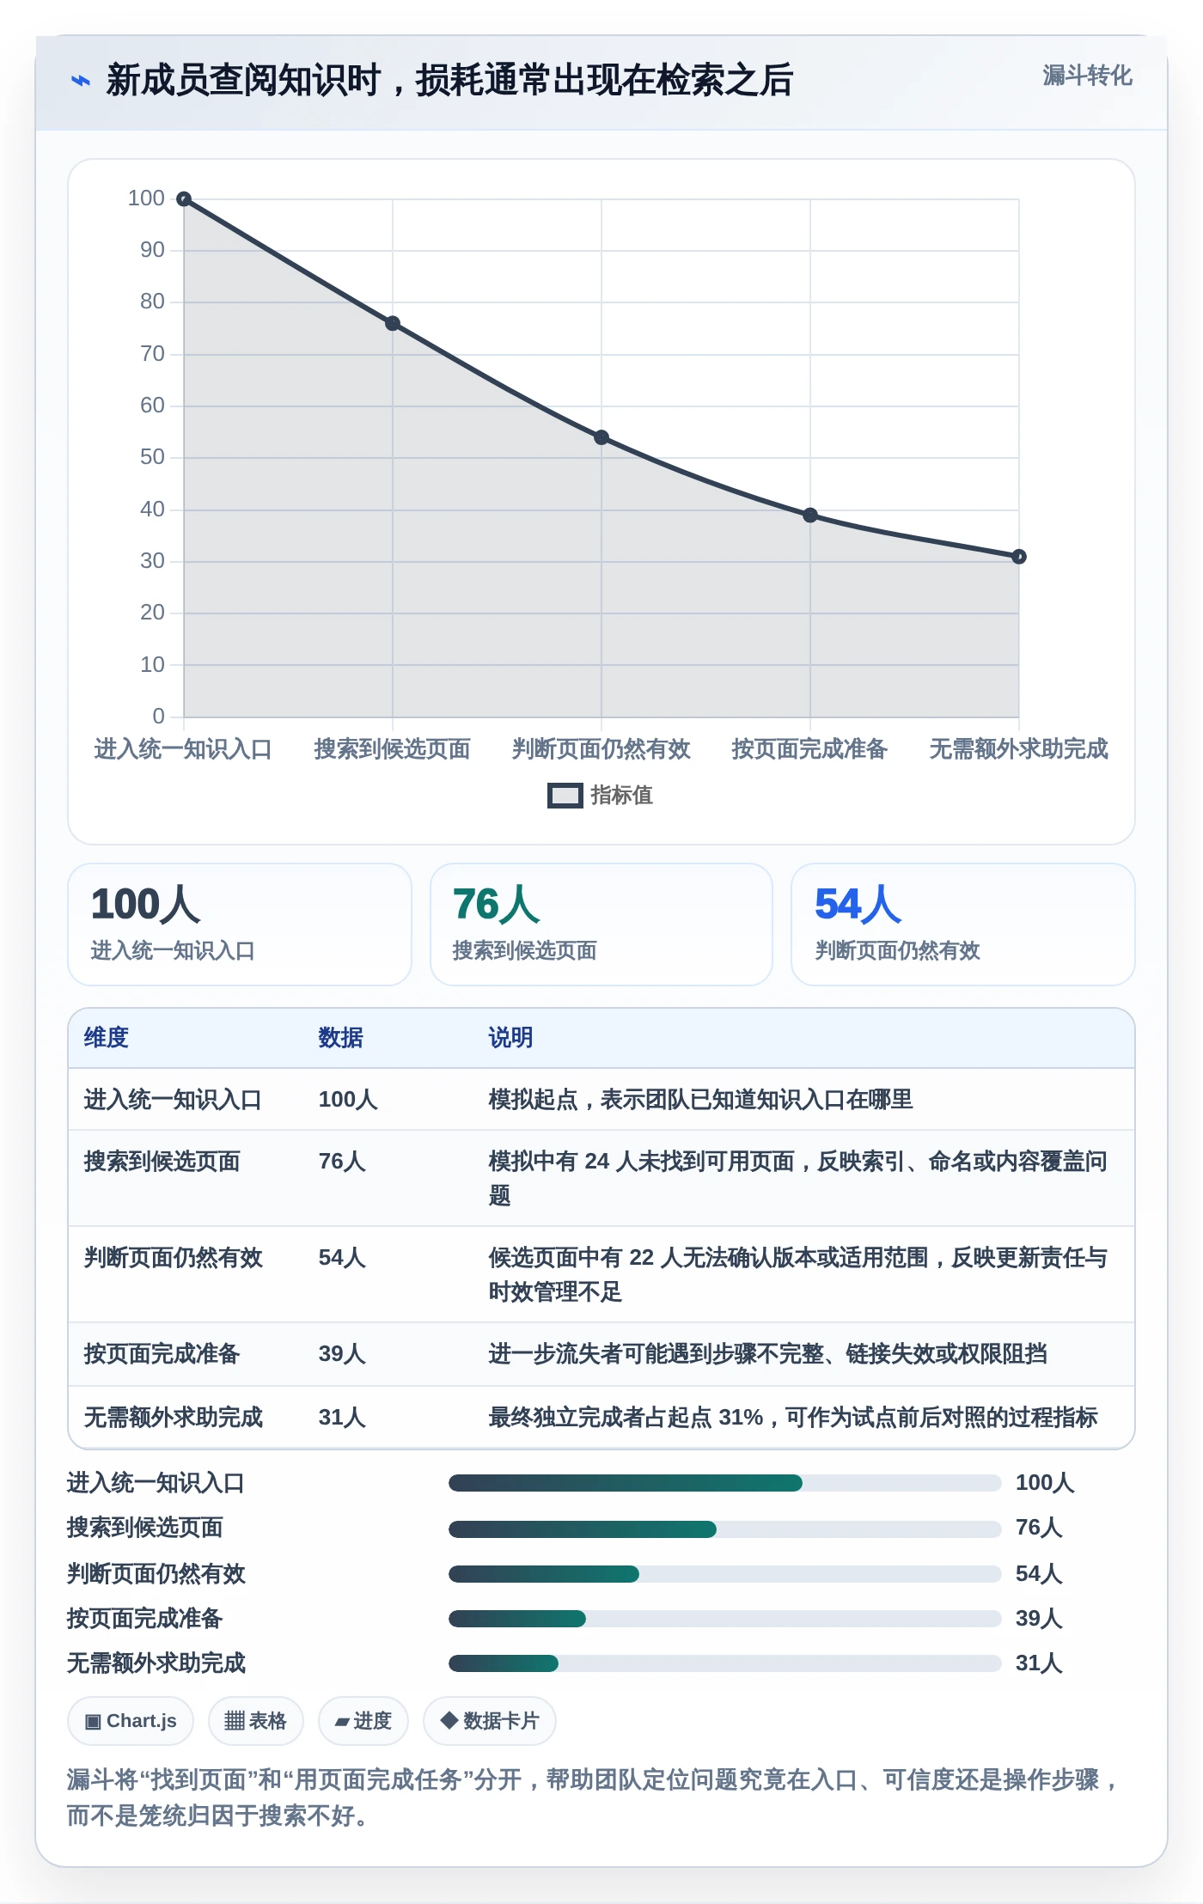Viewport: 1203px width, 1904px height.
Task: Click x-axis label 进入统一知识入口 on chart
Action: point(183,749)
